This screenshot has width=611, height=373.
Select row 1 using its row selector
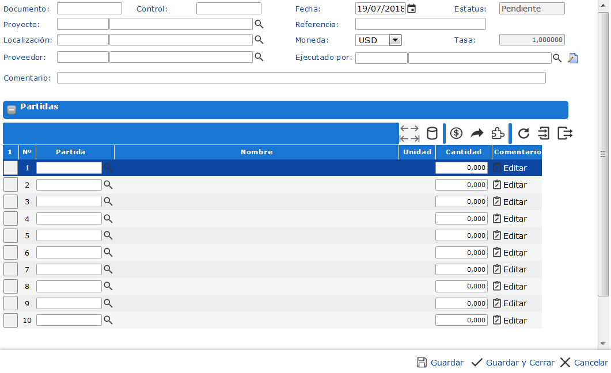point(10,168)
